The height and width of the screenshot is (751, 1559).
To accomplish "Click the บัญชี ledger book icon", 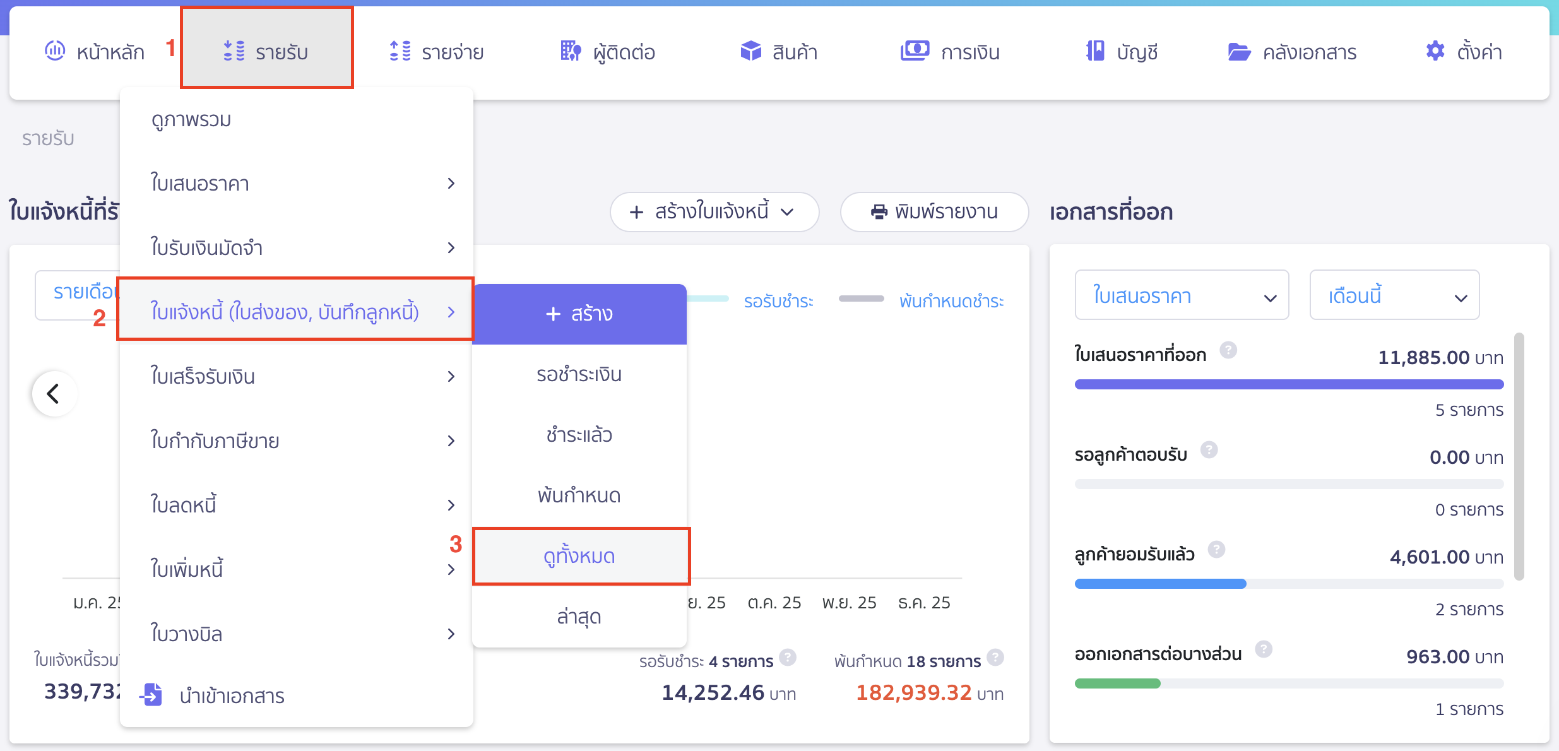I will click(x=1095, y=50).
